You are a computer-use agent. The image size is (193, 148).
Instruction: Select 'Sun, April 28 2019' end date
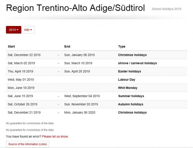(x=77, y=71)
